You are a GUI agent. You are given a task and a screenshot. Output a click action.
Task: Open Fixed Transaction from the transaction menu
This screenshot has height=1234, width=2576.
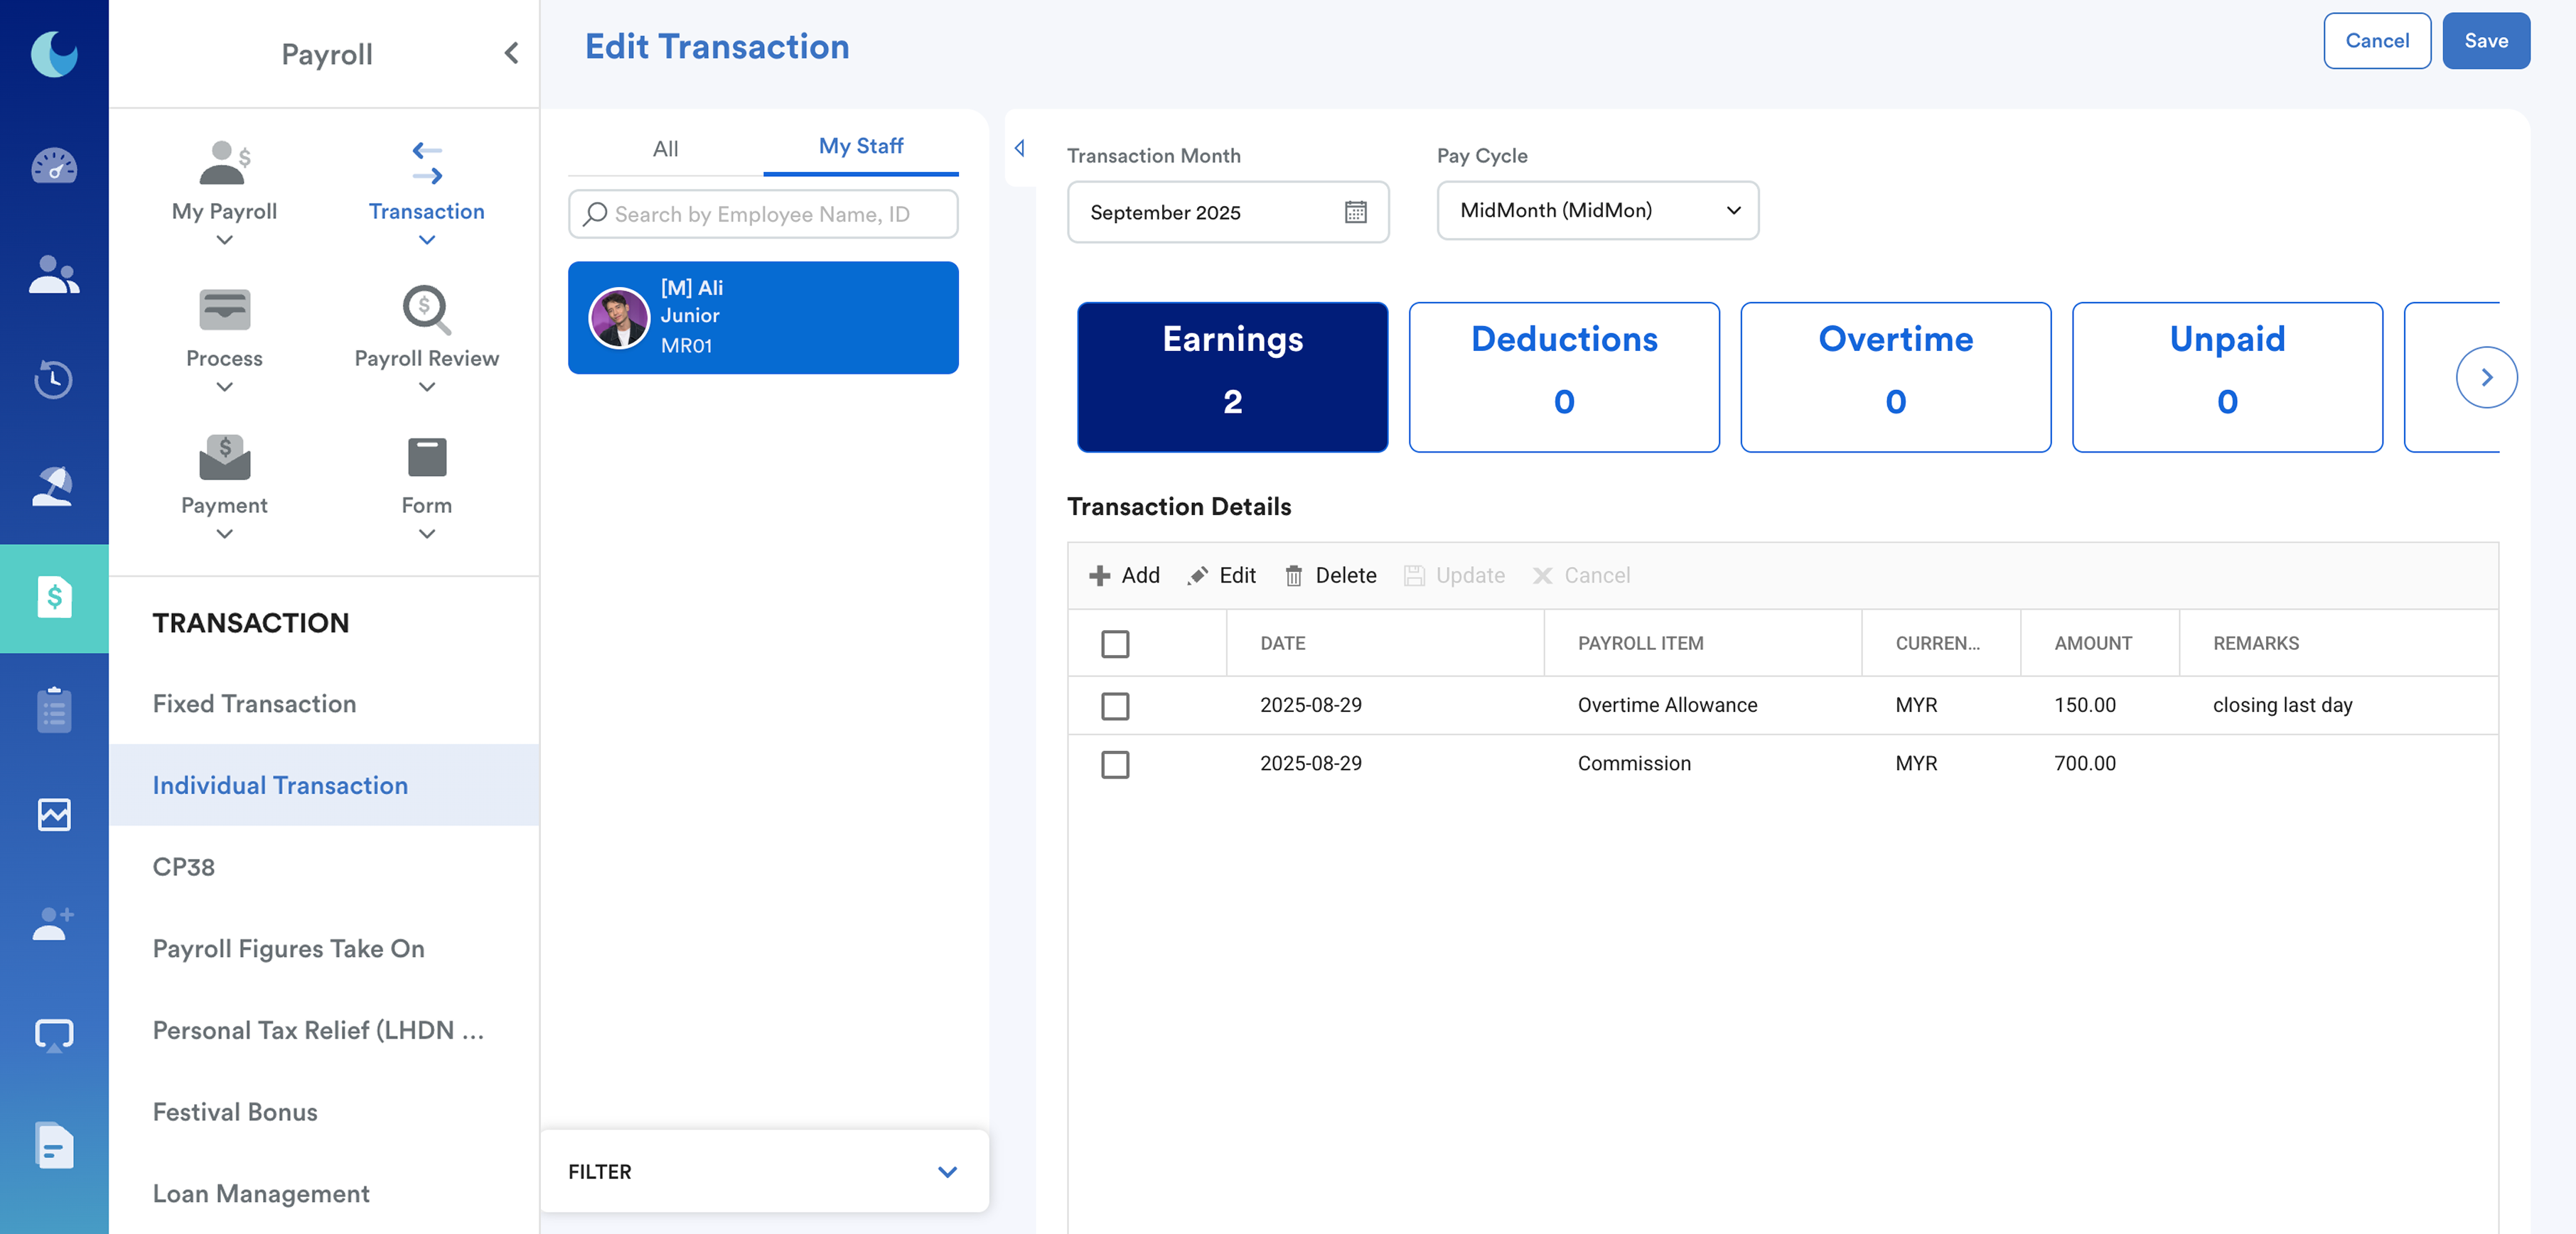point(254,703)
